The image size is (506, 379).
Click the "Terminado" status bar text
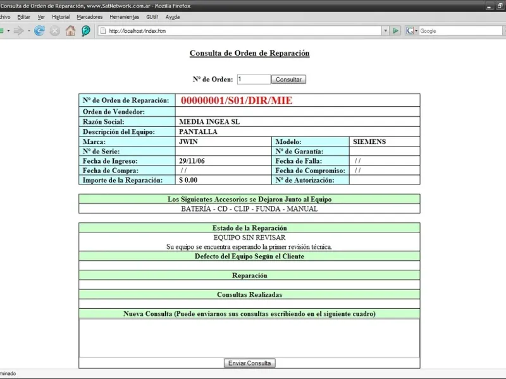click(x=8, y=373)
